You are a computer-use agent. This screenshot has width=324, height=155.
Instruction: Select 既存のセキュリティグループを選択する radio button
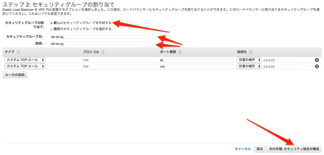point(51,29)
